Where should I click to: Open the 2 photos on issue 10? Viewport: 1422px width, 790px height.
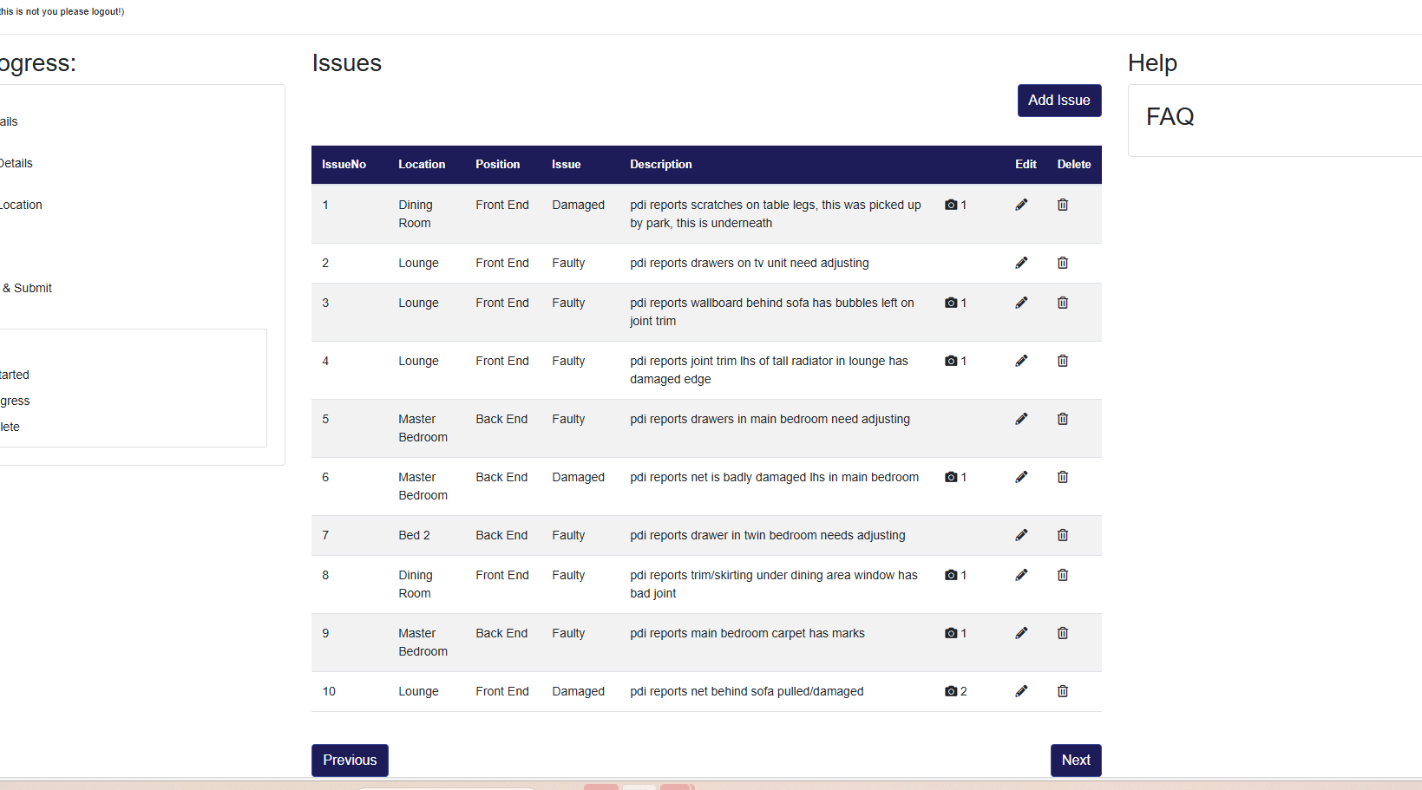point(954,691)
